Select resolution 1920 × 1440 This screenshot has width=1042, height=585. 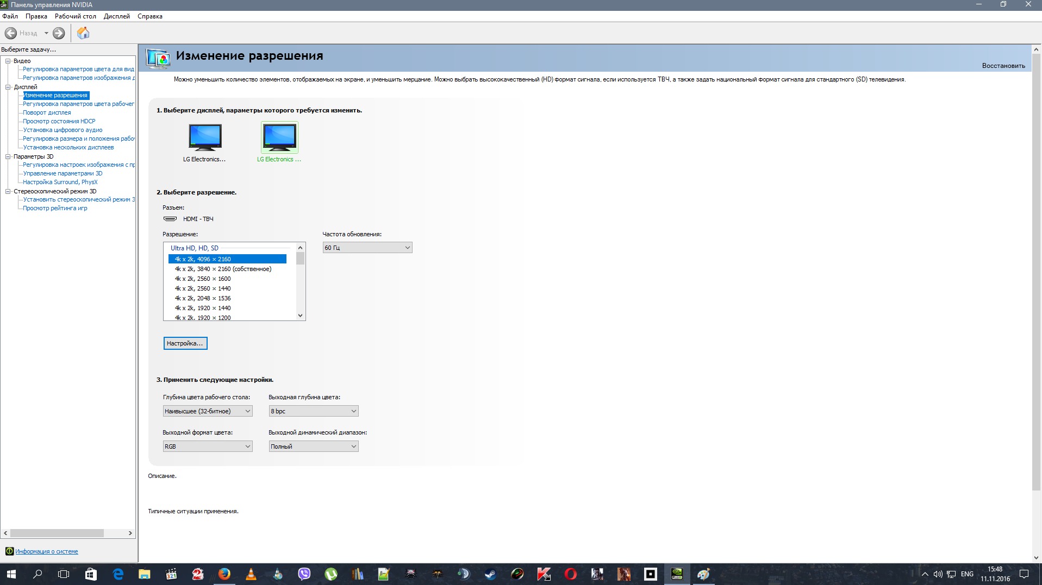point(227,308)
